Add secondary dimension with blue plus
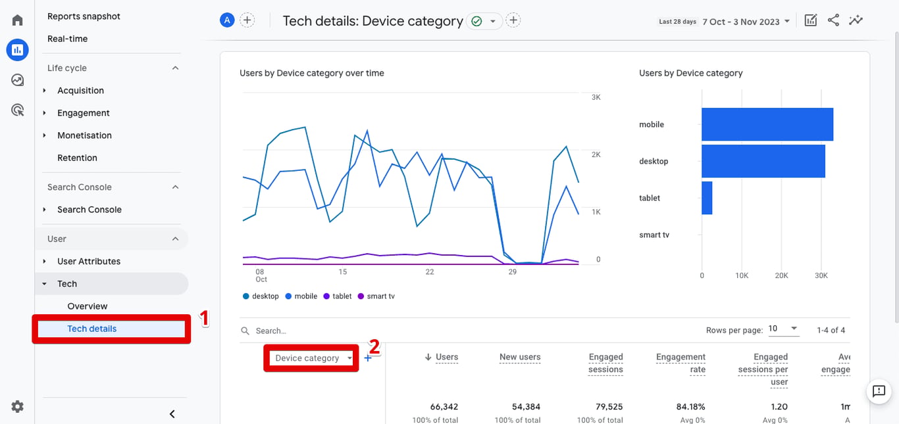Viewport: 899px width, 424px height. coord(368,358)
